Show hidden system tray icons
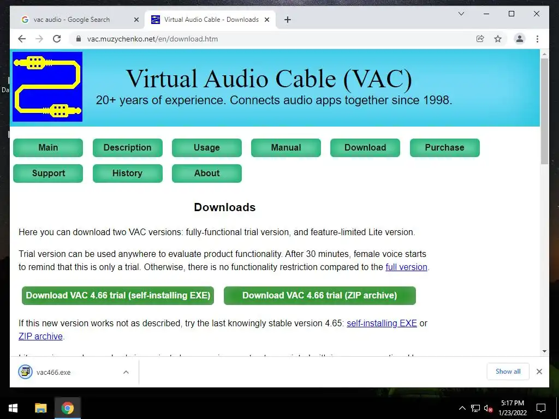Screen dimensions: 559x419 (462, 408)
